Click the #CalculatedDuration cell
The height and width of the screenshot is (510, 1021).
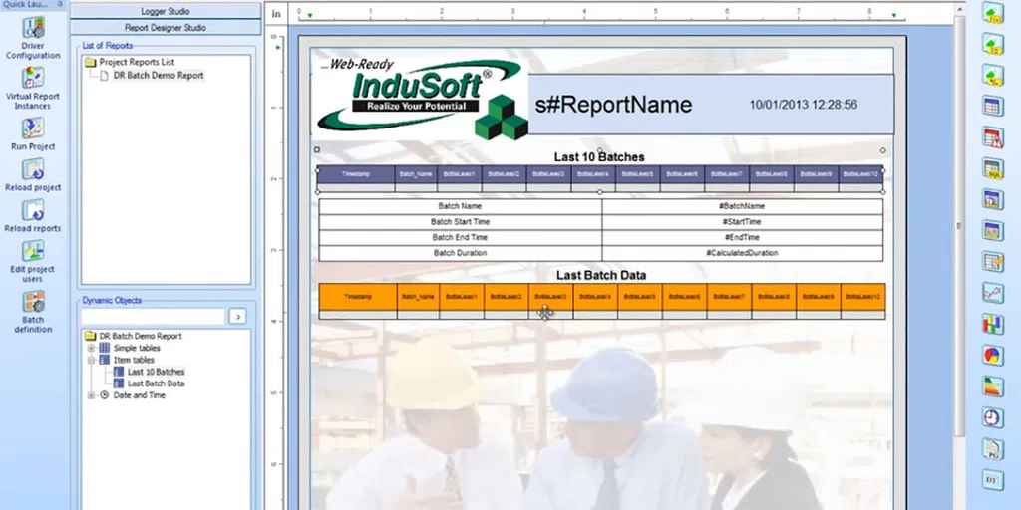tap(742, 253)
